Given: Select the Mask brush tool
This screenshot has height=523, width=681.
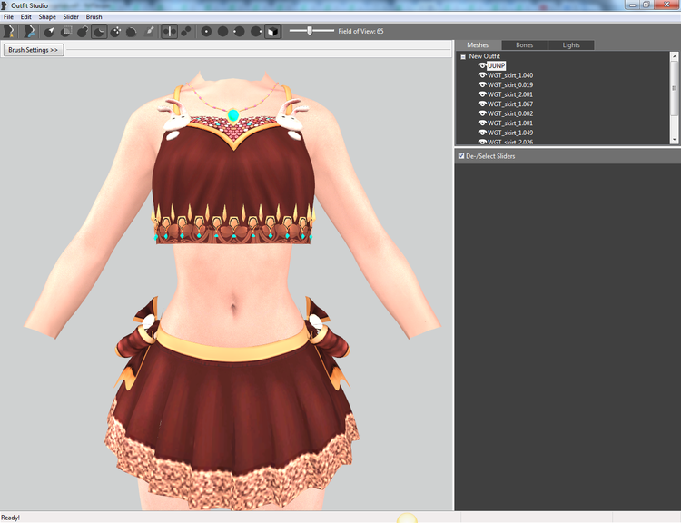Looking at the screenshot, I should [66, 31].
